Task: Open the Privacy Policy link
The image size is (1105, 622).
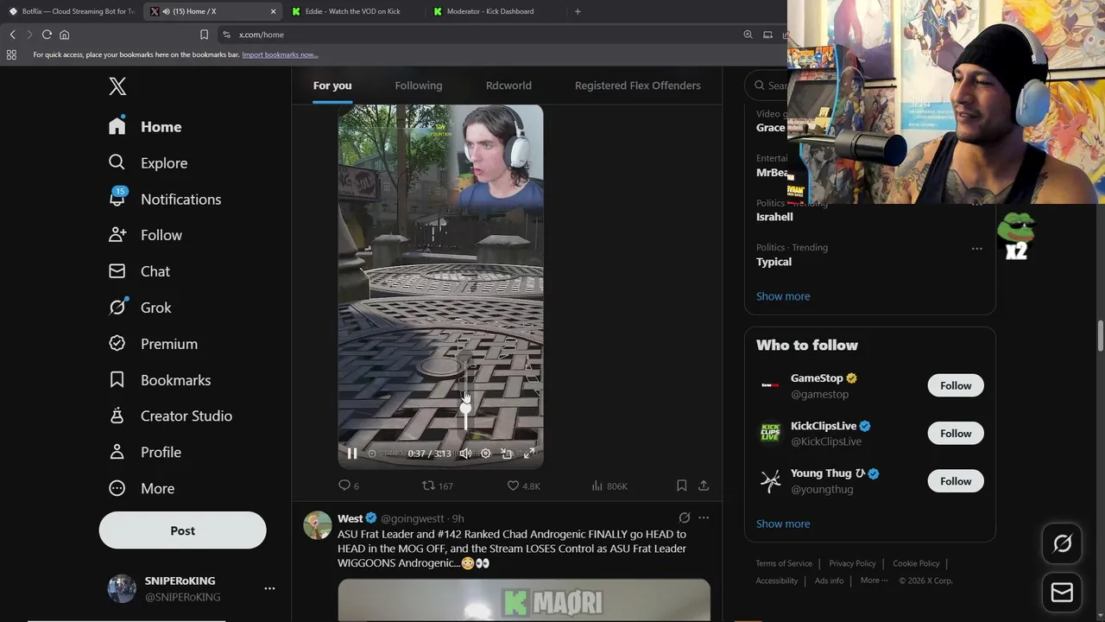Action: point(852,563)
